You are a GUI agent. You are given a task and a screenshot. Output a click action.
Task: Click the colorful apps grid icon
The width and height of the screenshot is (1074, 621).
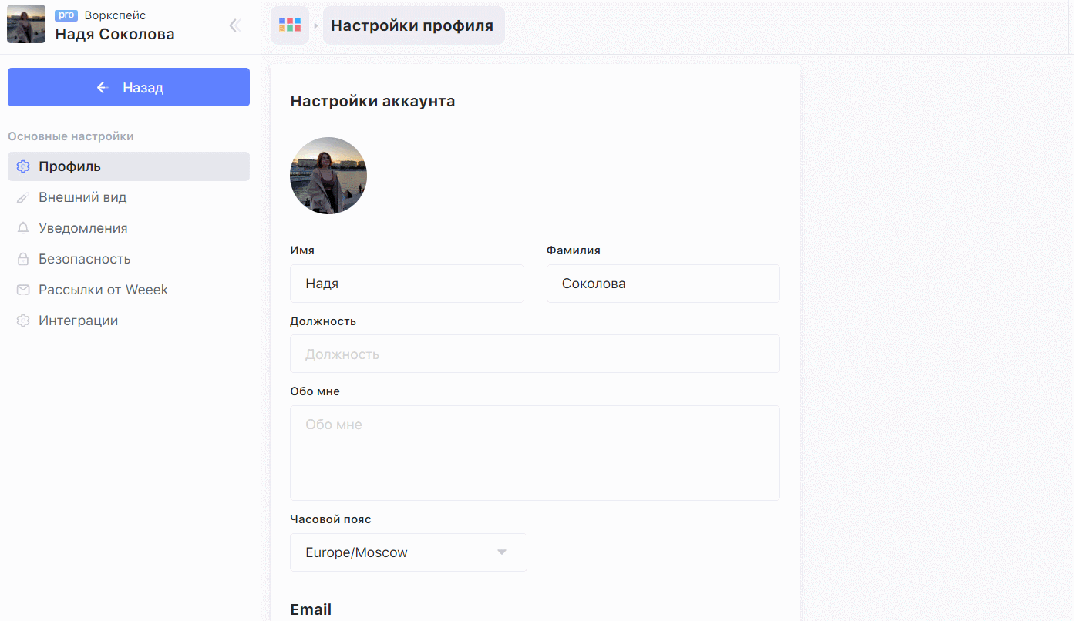[x=290, y=25]
